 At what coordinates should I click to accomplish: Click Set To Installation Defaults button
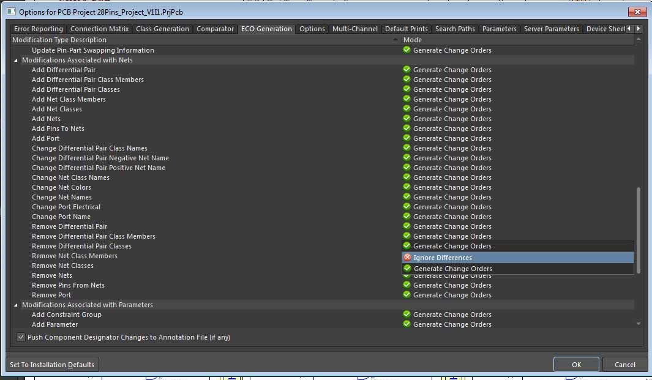pyautogui.click(x=52, y=365)
